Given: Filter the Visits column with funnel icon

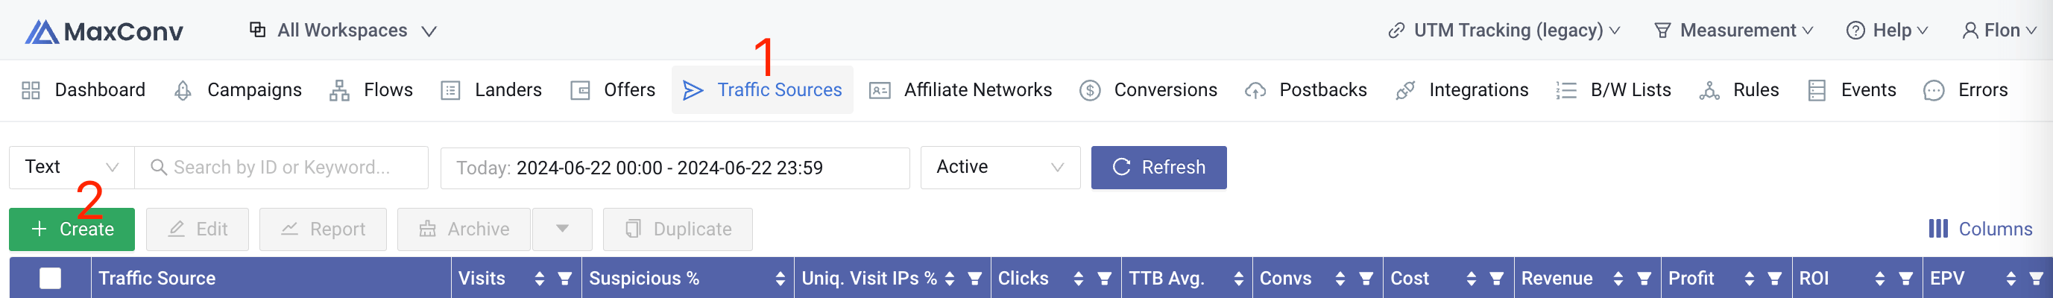Looking at the screenshot, I should (564, 278).
